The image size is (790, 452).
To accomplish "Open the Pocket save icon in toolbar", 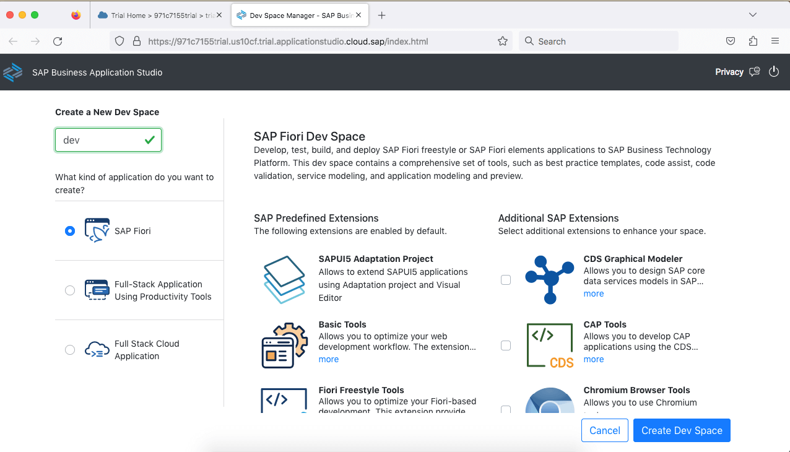I will (x=731, y=41).
